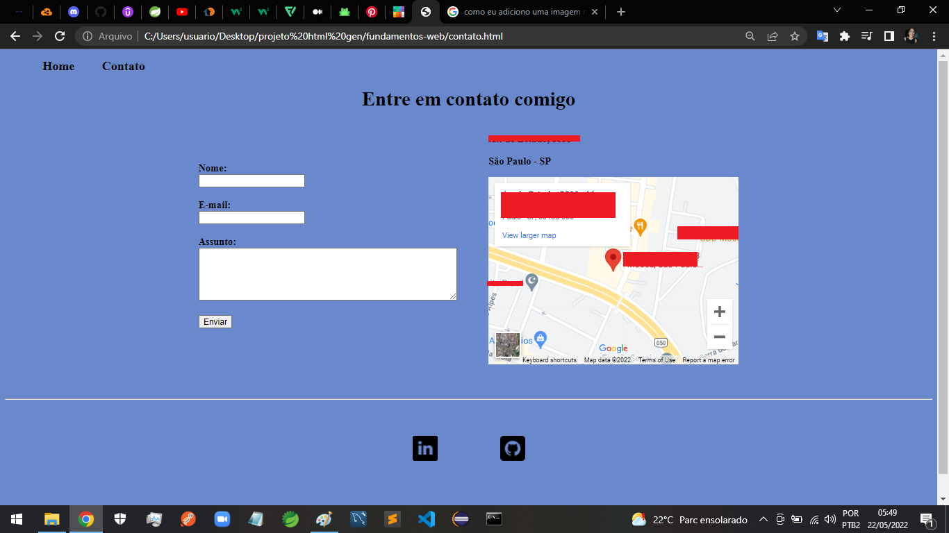
Task: Click the Enviar button
Action: click(x=215, y=321)
